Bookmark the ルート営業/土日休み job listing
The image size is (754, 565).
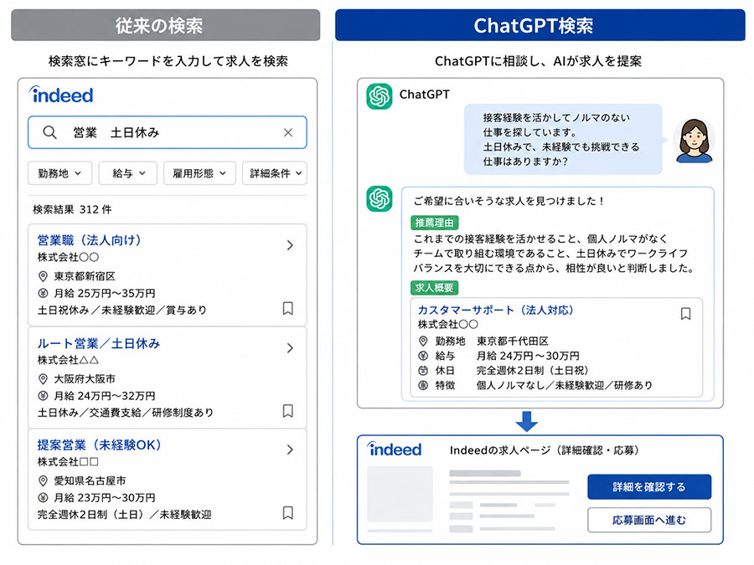pyautogui.click(x=287, y=411)
